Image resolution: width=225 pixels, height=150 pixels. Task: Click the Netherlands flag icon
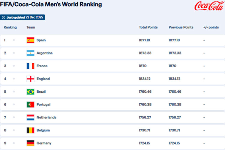30,118
